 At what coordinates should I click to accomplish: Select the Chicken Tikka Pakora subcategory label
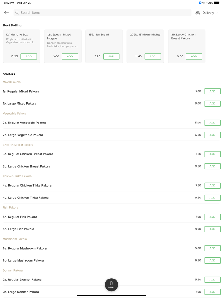17,176
